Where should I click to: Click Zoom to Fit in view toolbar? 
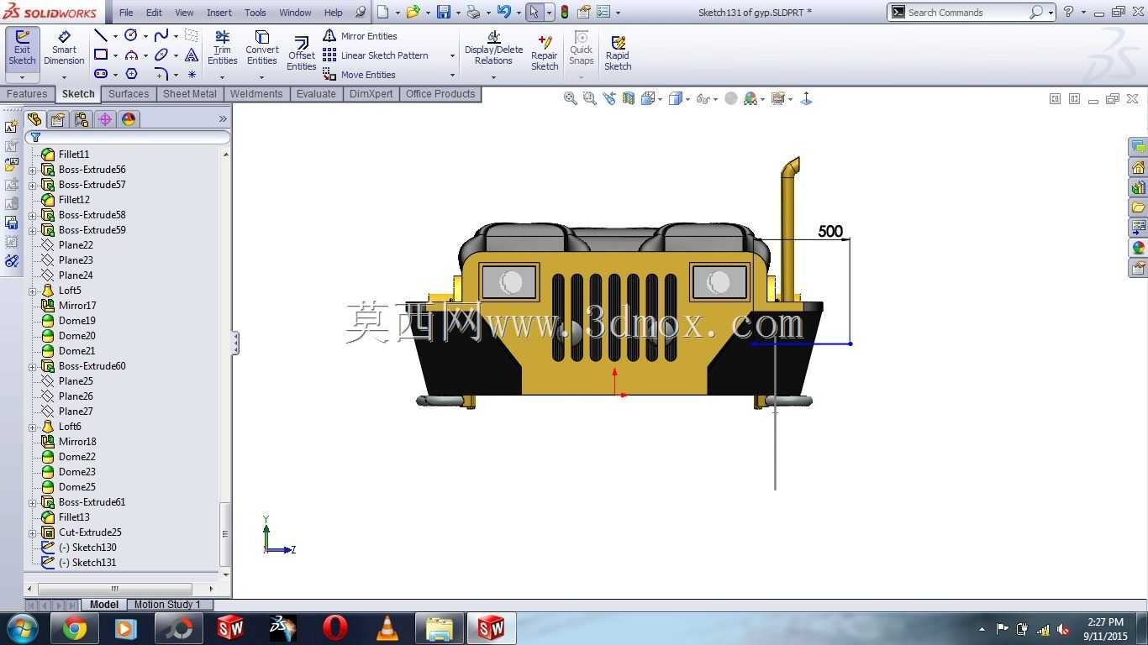(571, 98)
